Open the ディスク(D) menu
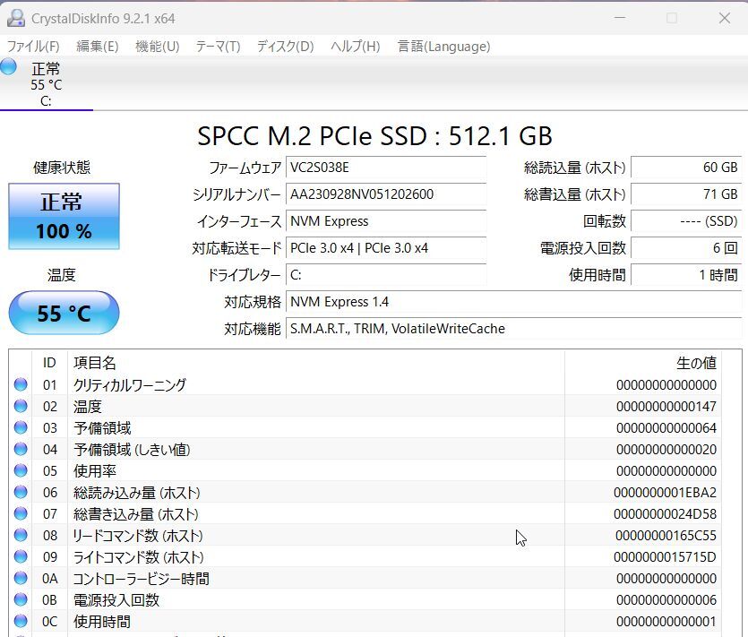Image resolution: width=748 pixels, height=637 pixels. 285,47
